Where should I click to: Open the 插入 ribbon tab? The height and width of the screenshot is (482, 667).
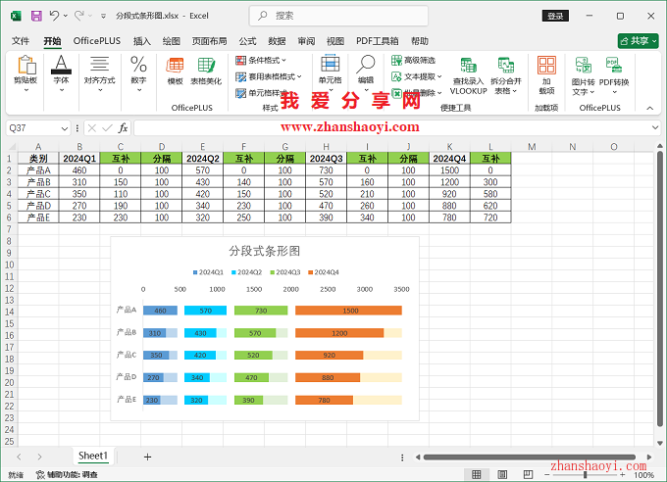pyautogui.click(x=141, y=41)
